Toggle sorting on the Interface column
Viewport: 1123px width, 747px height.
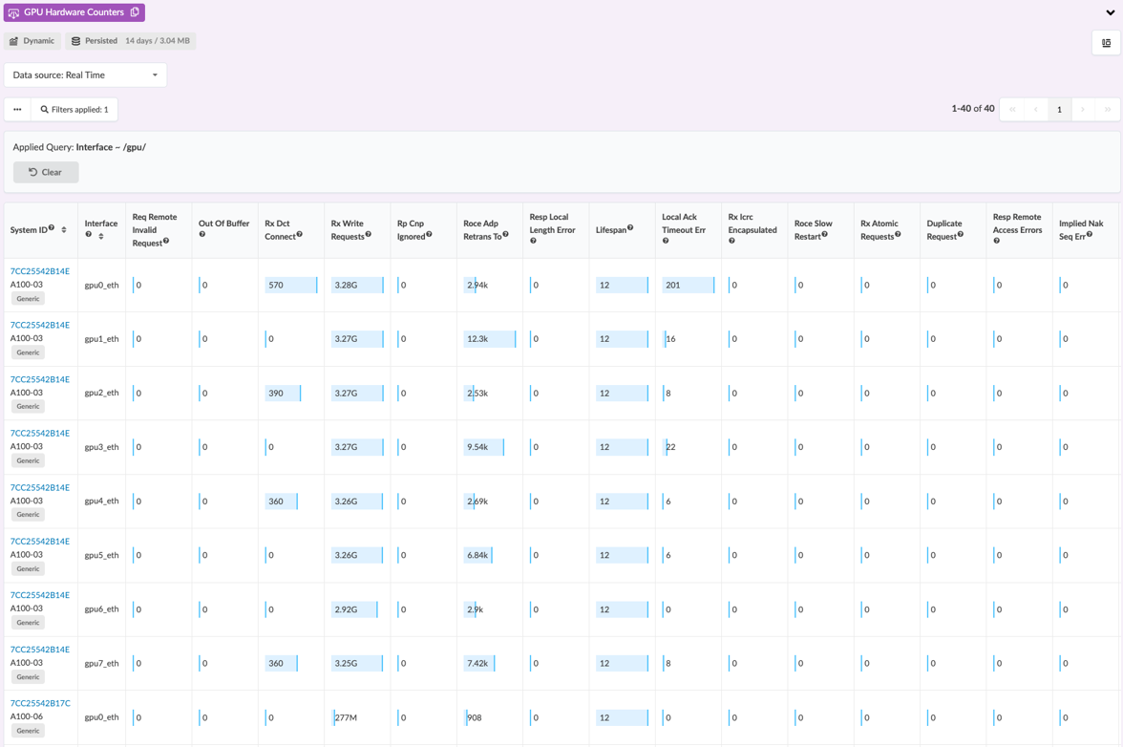[x=101, y=236]
